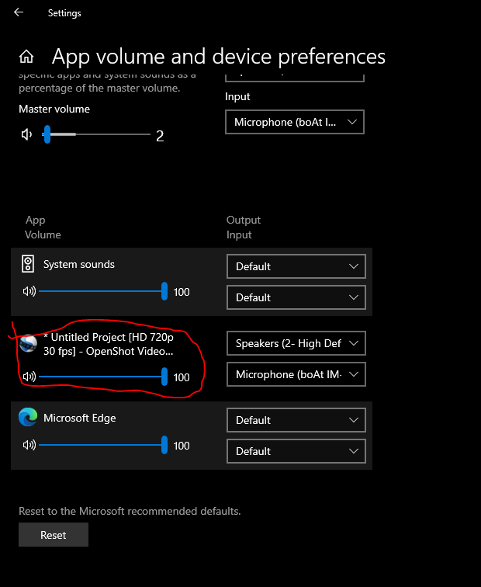Mute Microsoft Edge speaker icon
This screenshot has height=587, width=481.
pos(29,445)
